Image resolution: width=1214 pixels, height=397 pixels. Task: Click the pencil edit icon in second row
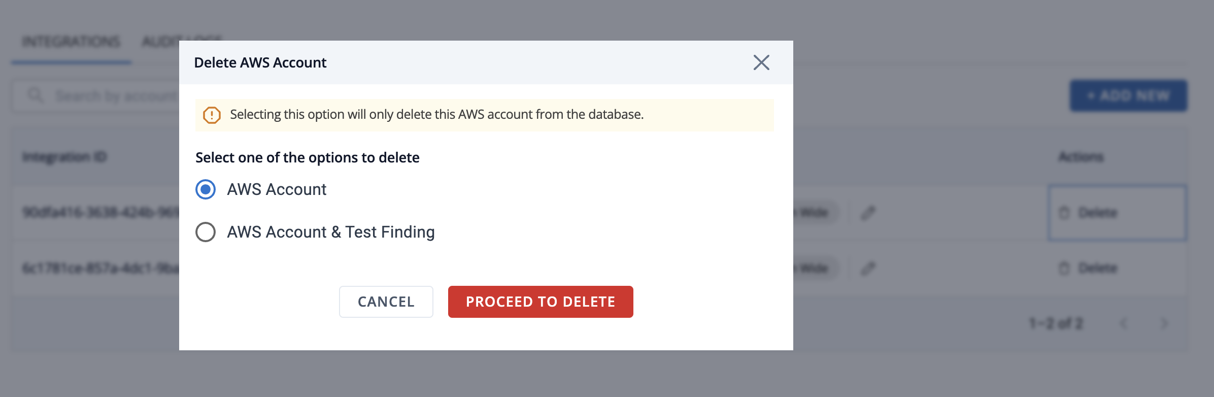point(868,268)
